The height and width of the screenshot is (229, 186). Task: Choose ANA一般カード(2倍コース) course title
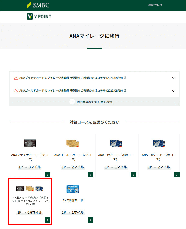(x=159, y=157)
